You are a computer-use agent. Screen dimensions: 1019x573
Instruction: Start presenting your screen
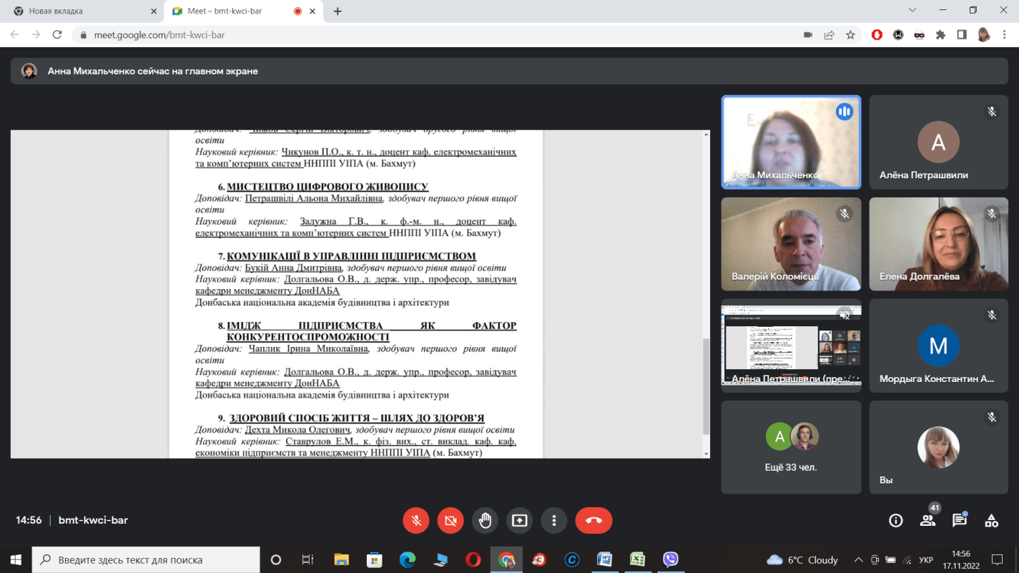[x=520, y=521]
